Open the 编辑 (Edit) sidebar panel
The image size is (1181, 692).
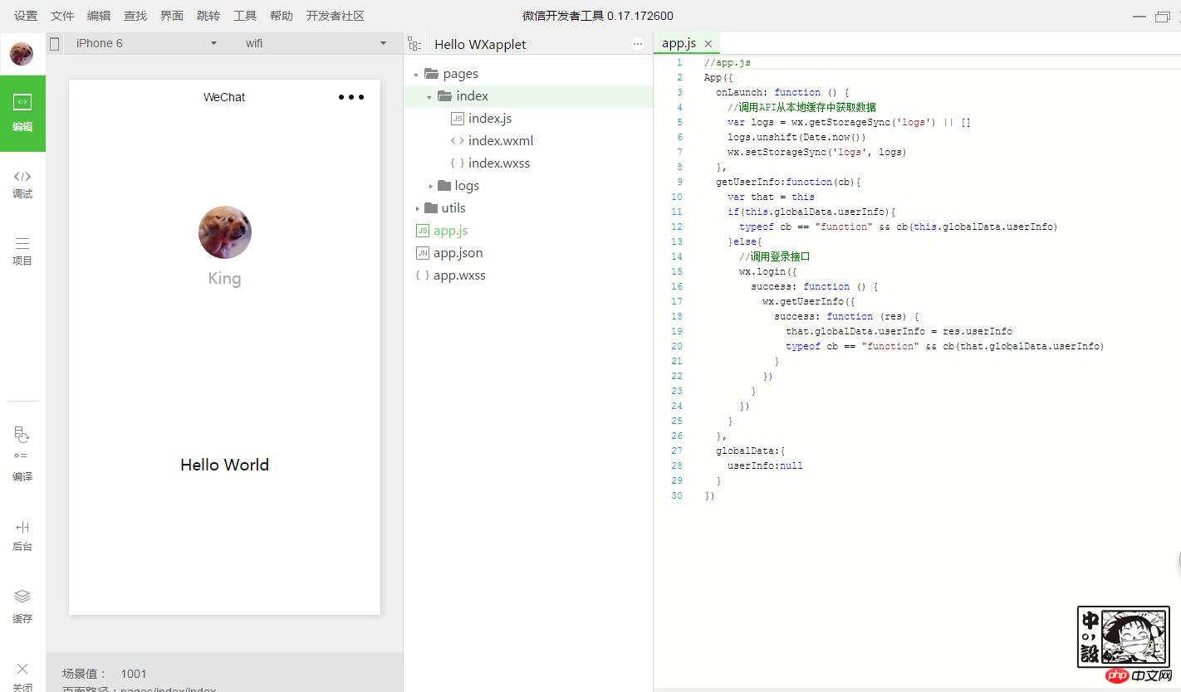point(22,113)
